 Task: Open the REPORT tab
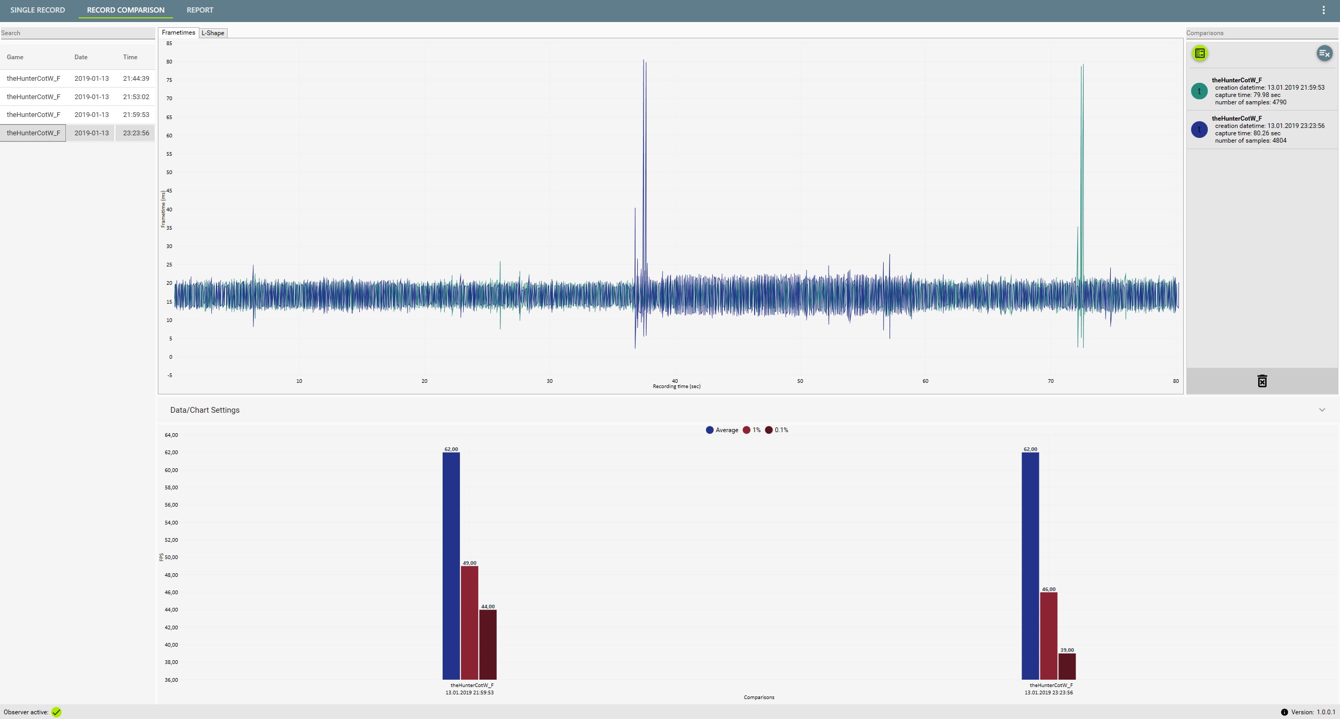click(x=200, y=10)
